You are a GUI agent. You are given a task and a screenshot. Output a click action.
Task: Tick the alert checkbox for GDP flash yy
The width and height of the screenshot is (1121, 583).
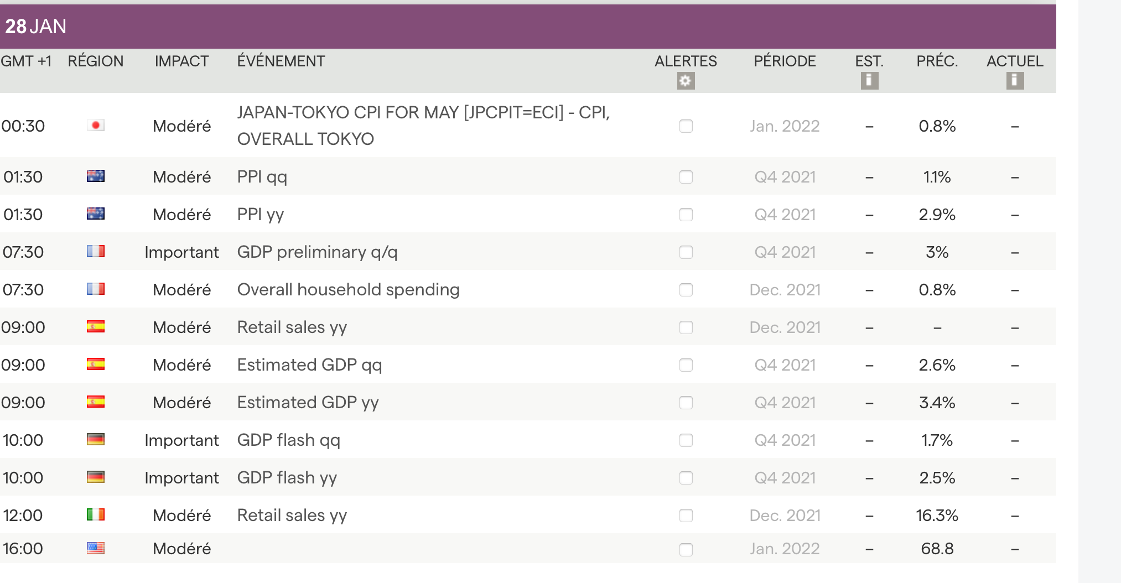coord(686,478)
